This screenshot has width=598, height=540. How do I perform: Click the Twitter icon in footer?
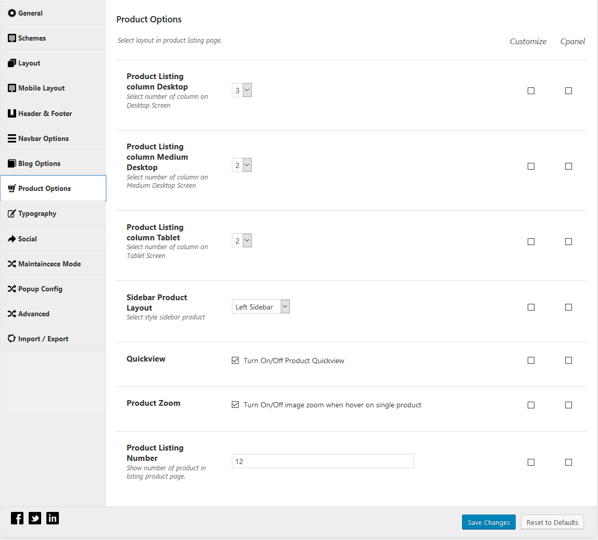click(35, 518)
